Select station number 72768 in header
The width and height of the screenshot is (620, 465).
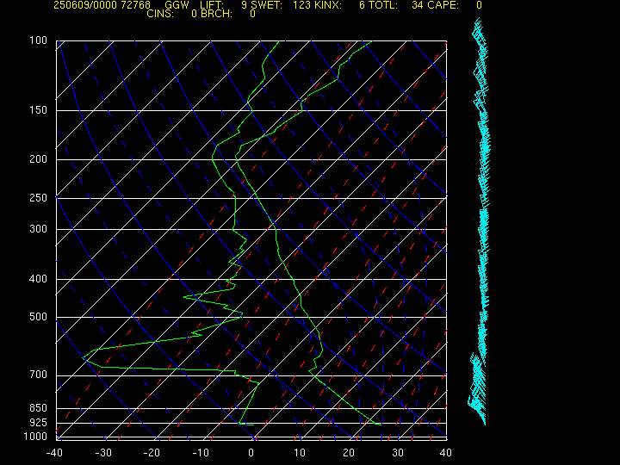pyautogui.click(x=134, y=5)
